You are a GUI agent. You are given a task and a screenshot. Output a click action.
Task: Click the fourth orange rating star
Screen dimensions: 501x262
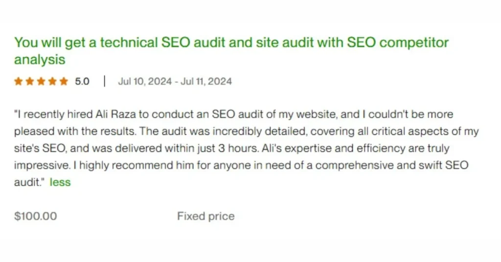pyautogui.click(x=52, y=82)
